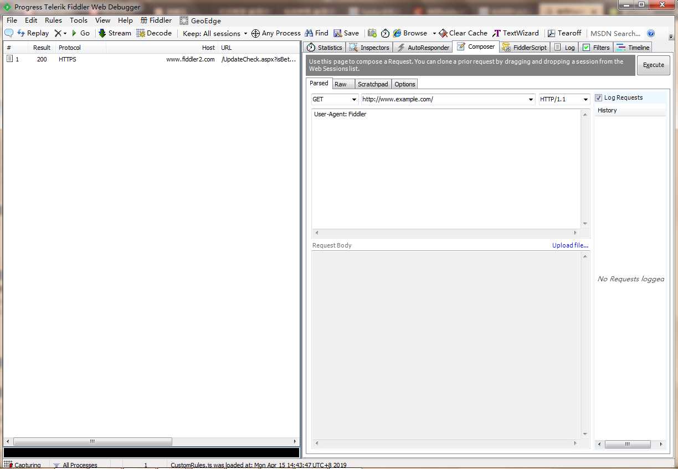Switch to the Statistics tab

[x=325, y=48]
